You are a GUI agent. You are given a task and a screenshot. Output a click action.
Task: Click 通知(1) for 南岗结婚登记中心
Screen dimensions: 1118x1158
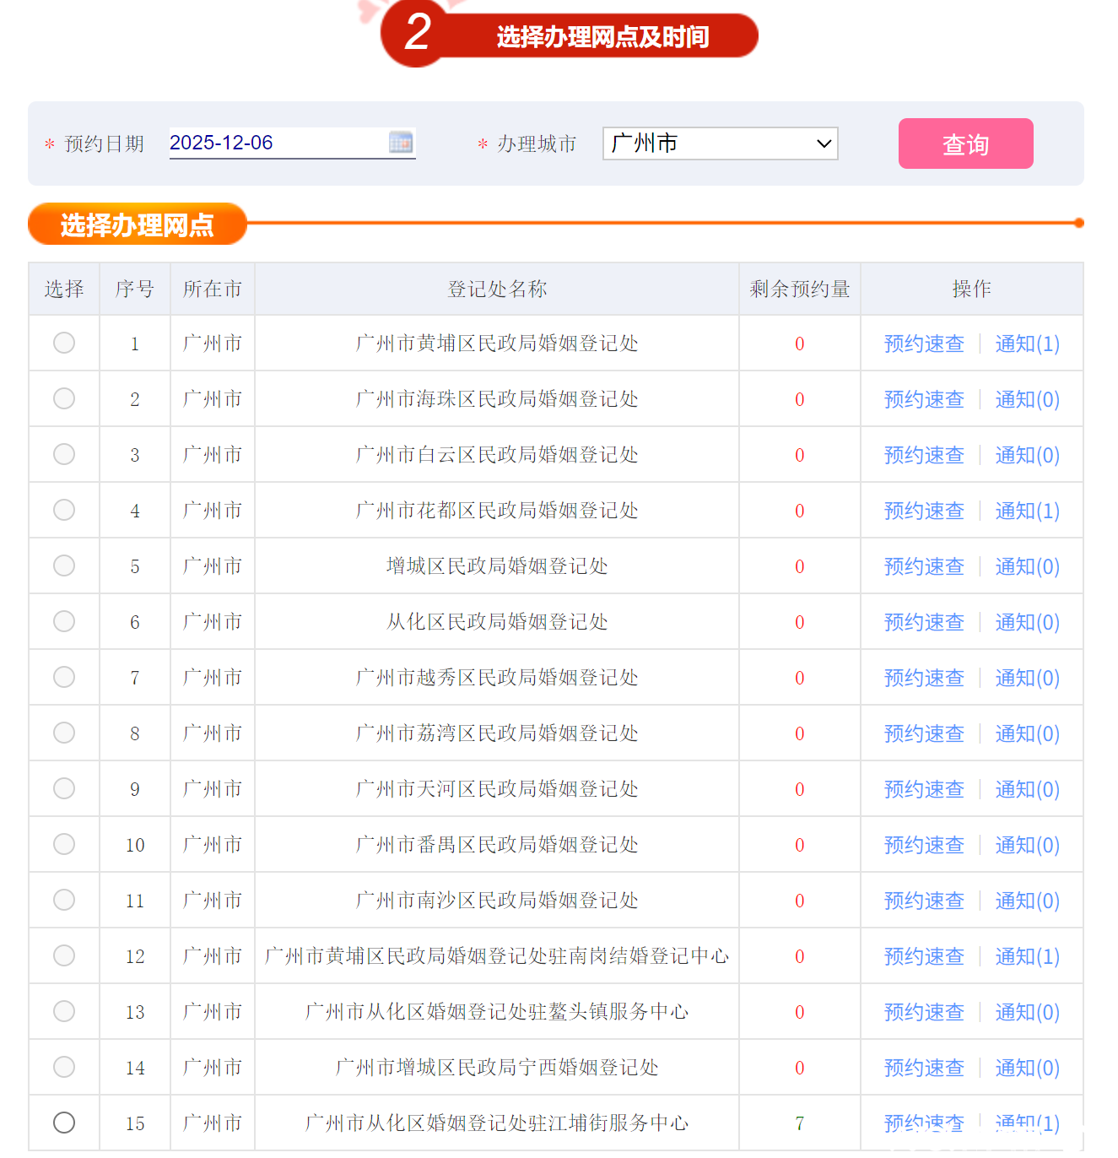pos(1027,956)
